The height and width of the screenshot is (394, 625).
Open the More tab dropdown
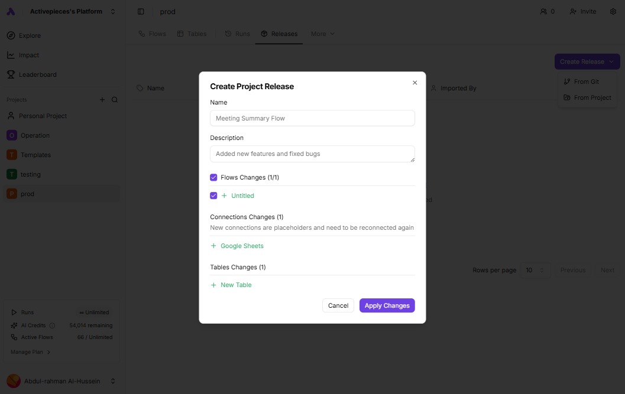tap(322, 34)
